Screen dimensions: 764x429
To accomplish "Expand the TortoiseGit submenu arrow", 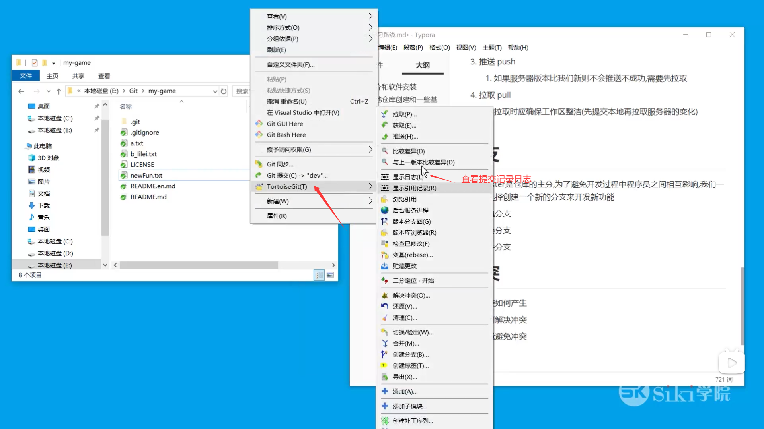I will [x=370, y=186].
